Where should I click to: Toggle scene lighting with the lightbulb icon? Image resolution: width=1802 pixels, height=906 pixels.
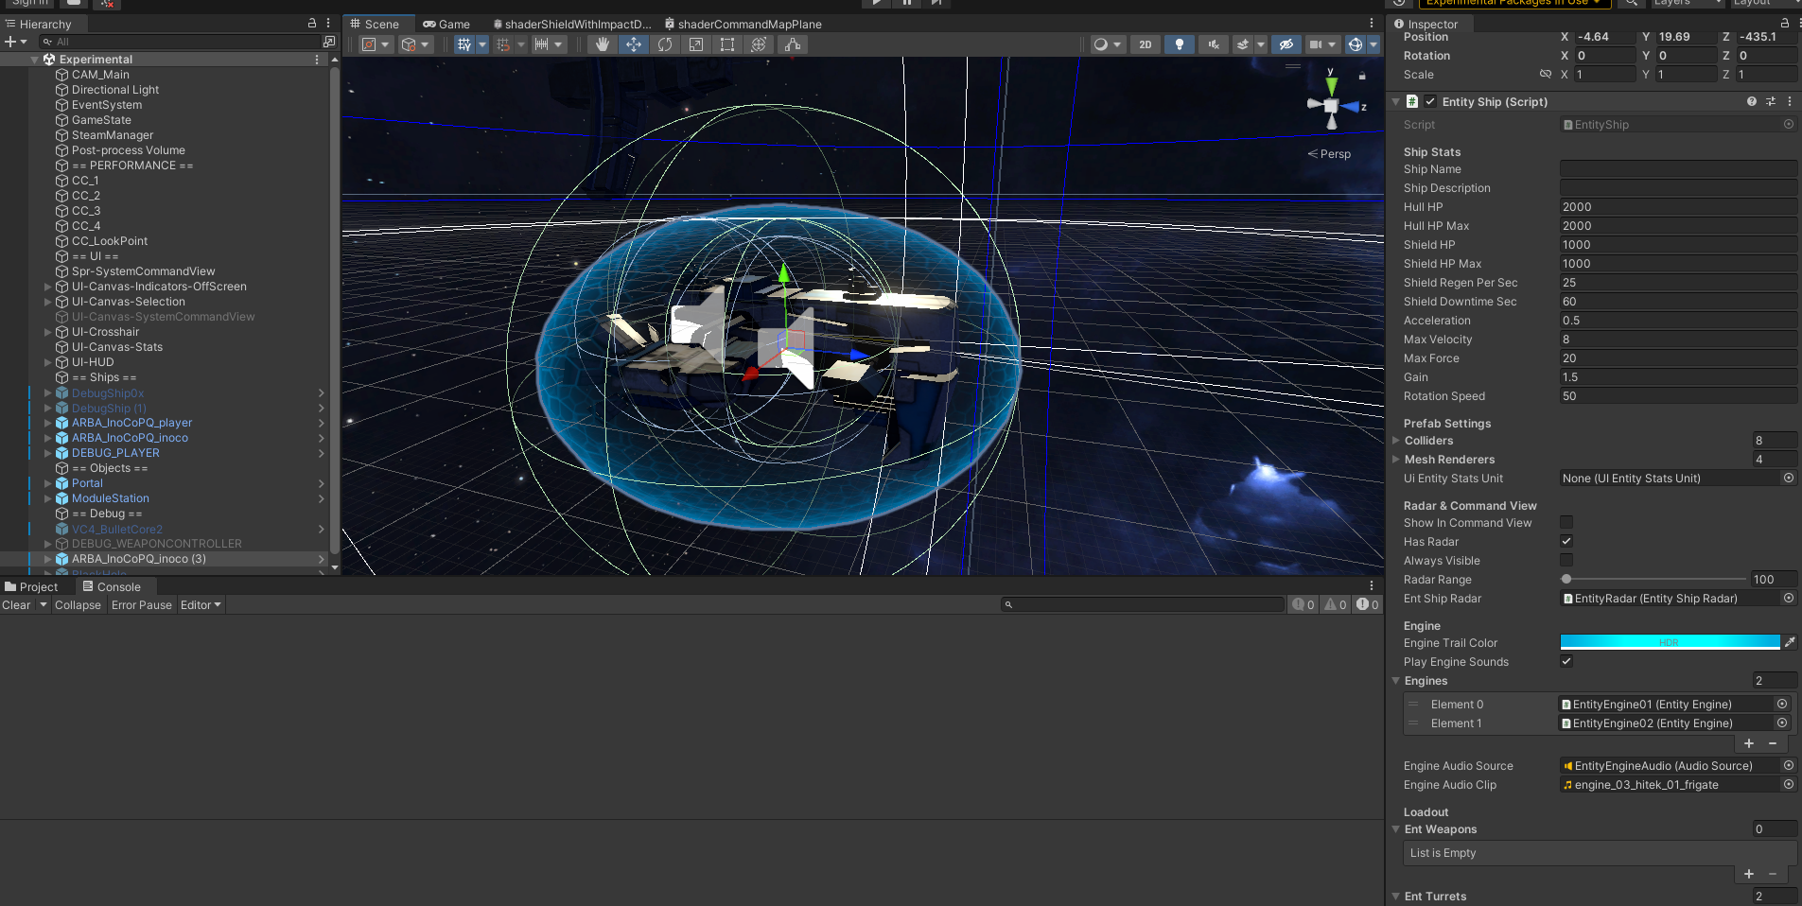click(1179, 44)
